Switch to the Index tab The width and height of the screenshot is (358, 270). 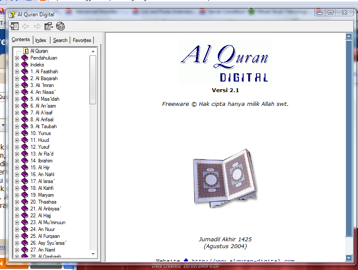click(x=41, y=40)
